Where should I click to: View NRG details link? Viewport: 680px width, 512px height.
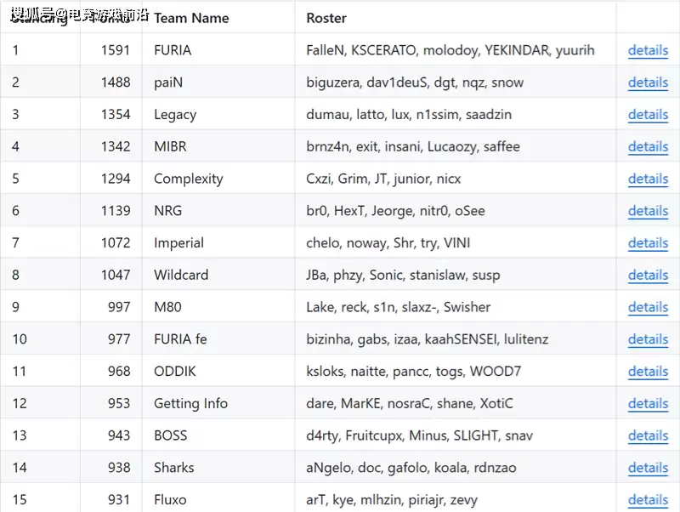(x=648, y=211)
